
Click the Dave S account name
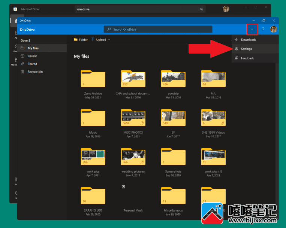[25, 40]
